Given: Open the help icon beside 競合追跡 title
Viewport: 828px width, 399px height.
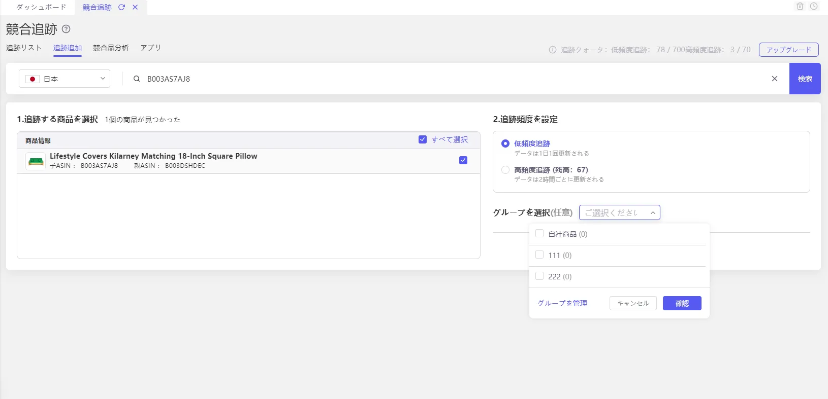Looking at the screenshot, I should pos(66,29).
